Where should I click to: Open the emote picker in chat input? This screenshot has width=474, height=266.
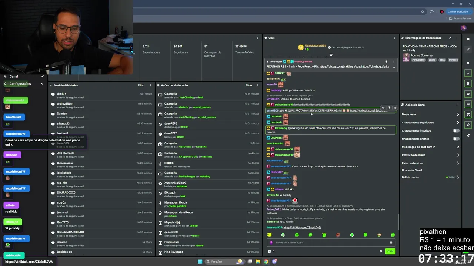click(x=391, y=243)
